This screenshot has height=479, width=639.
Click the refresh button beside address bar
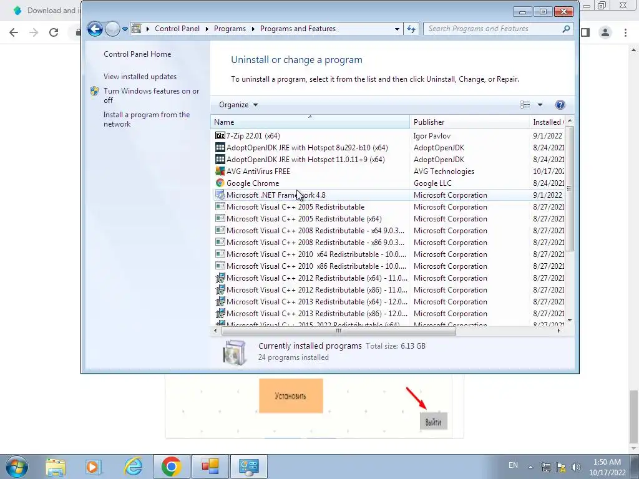(411, 29)
